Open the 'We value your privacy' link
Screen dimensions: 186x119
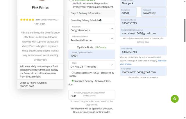pyautogui.click(x=143, y=62)
